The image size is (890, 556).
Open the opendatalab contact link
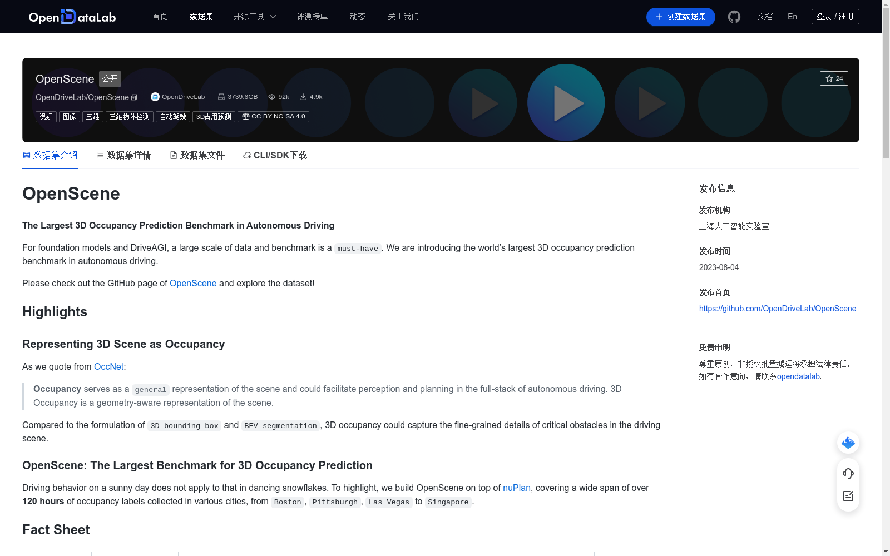pos(798,376)
